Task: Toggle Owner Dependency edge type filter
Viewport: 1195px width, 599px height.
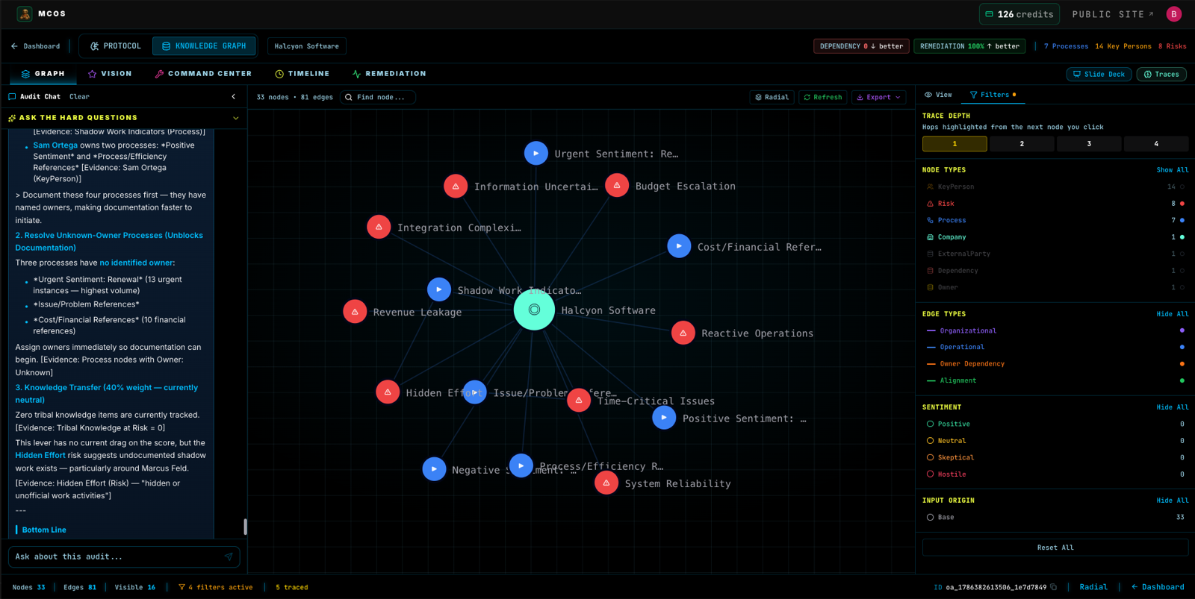Action: (x=1055, y=364)
